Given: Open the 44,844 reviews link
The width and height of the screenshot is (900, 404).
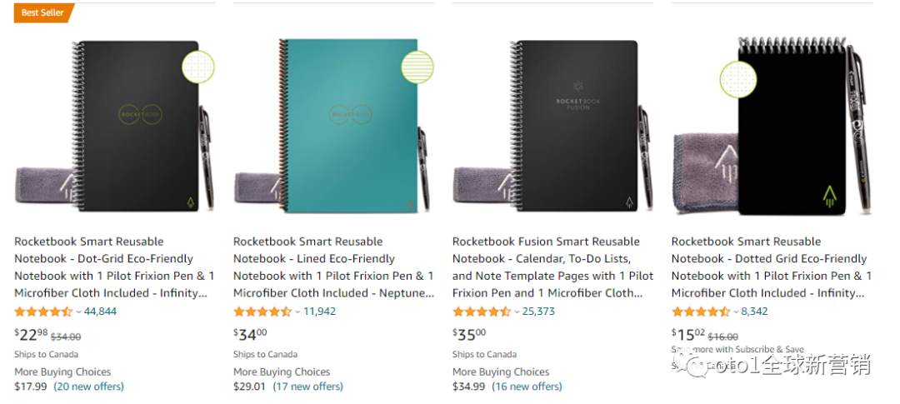Looking at the screenshot, I should pyautogui.click(x=101, y=312).
